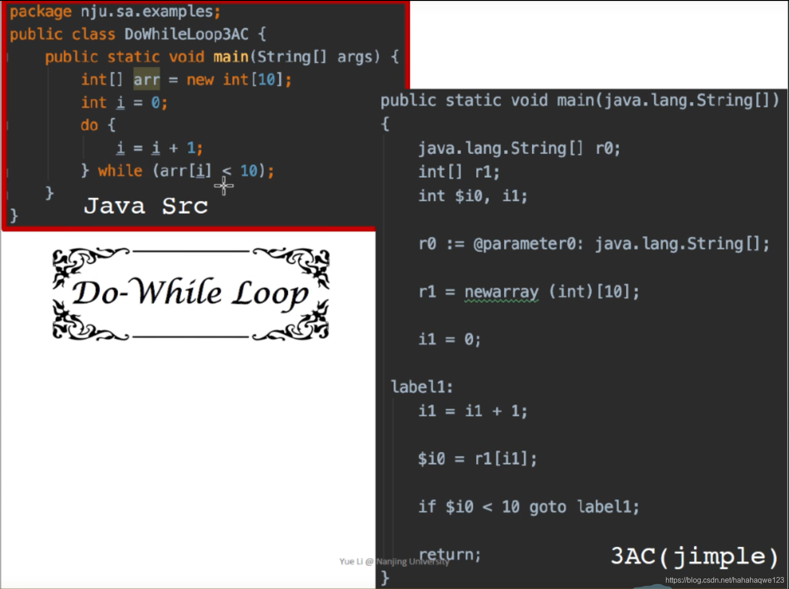Screen dimensions: 789x589
Task: Click underlined 'newarray' keyword
Action: (502, 292)
